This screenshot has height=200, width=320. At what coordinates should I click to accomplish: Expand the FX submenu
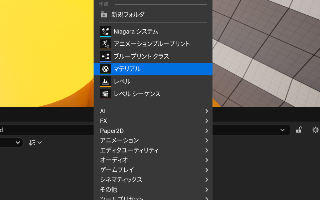(x=153, y=121)
